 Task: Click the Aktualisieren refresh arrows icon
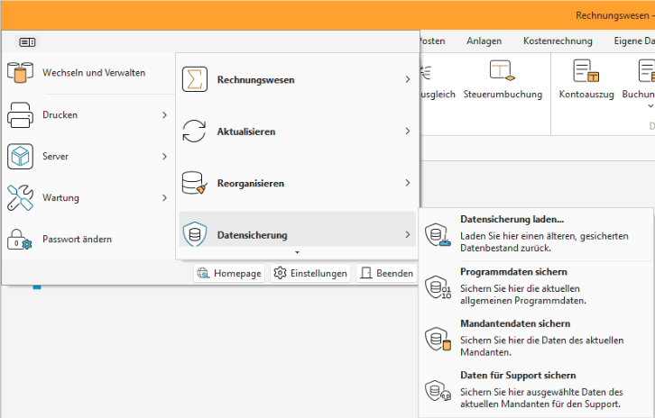[194, 132]
